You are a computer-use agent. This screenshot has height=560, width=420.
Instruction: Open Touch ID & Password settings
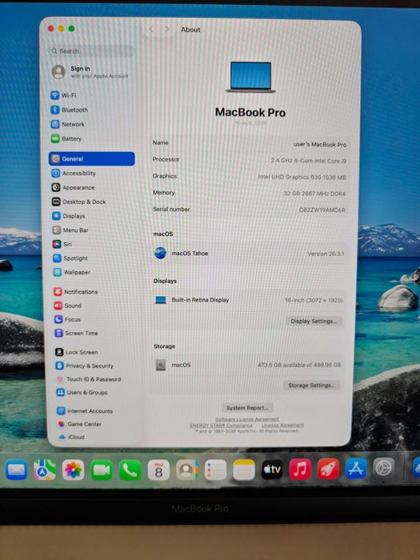[88, 379]
